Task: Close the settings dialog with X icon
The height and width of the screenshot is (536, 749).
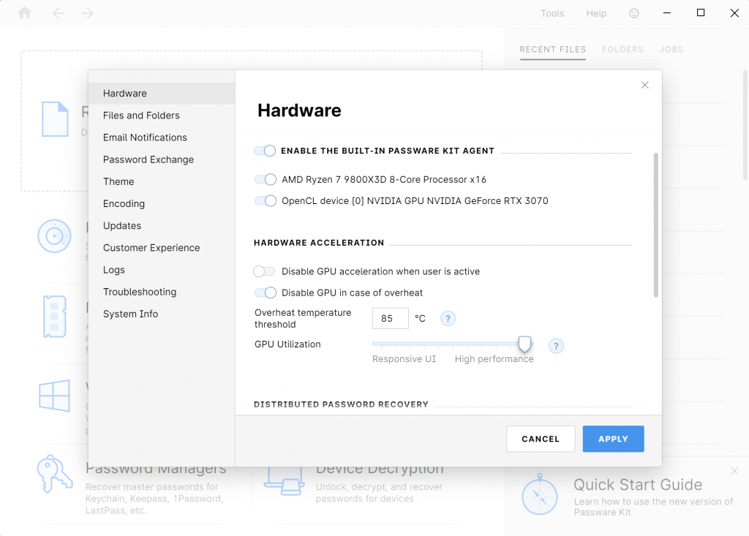Action: [x=644, y=85]
